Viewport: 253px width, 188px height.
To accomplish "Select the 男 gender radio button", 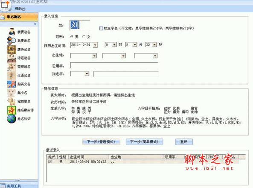I will (x=72, y=37).
